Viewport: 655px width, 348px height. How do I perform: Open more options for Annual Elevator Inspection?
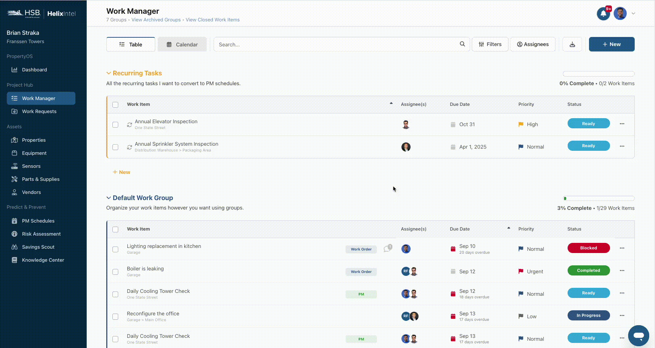click(622, 124)
